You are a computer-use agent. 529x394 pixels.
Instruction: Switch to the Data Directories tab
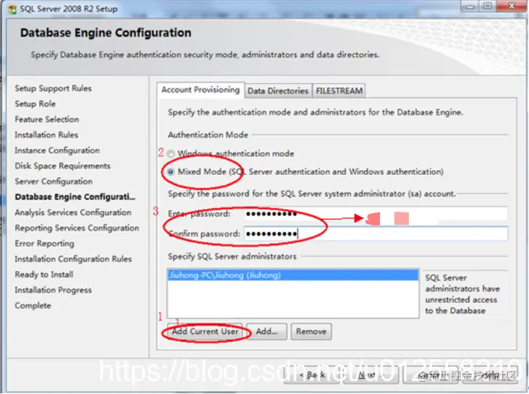tap(278, 91)
